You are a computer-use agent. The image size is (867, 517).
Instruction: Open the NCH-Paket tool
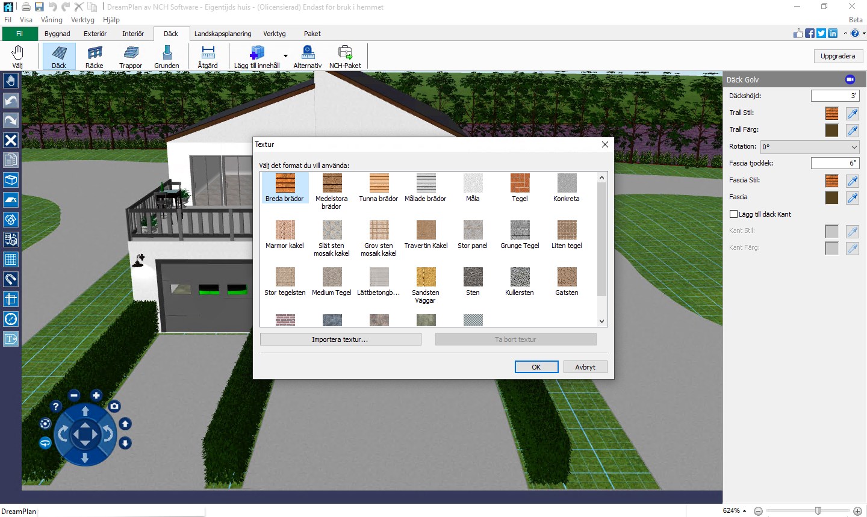point(344,56)
